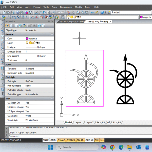Open the Help question mark icon
Screen dimensions: 152x152
102,12
